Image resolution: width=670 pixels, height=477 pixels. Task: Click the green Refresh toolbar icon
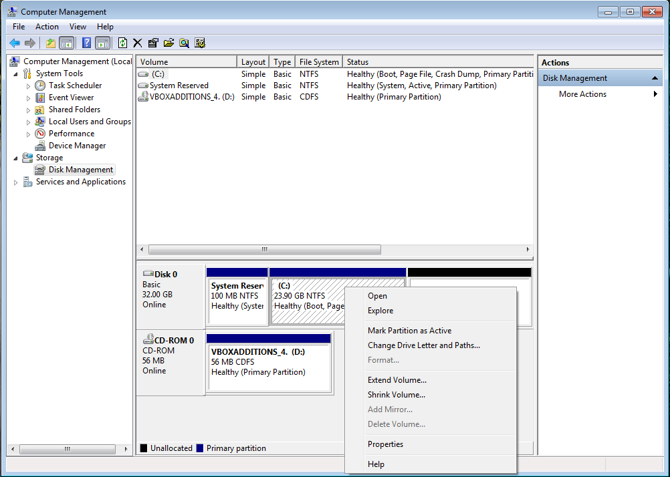(x=122, y=43)
